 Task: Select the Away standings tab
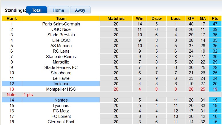(x=80, y=10)
